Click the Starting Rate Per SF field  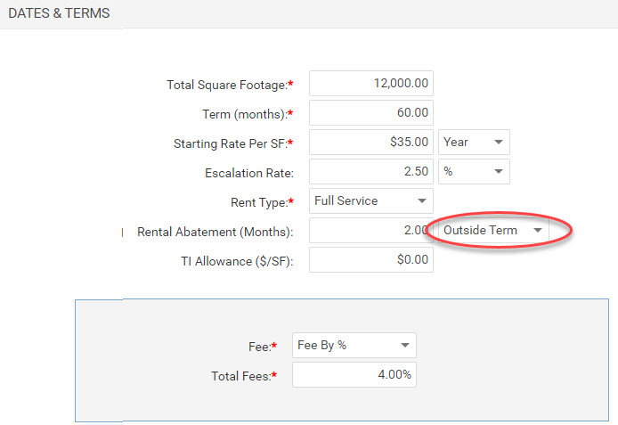tap(370, 142)
